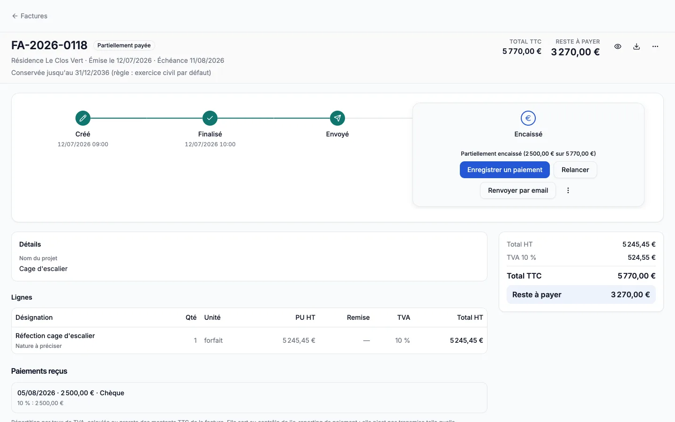Viewport: 675px width, 422px height.
Task: Click the Total HT column header
Action: point(470,317)
